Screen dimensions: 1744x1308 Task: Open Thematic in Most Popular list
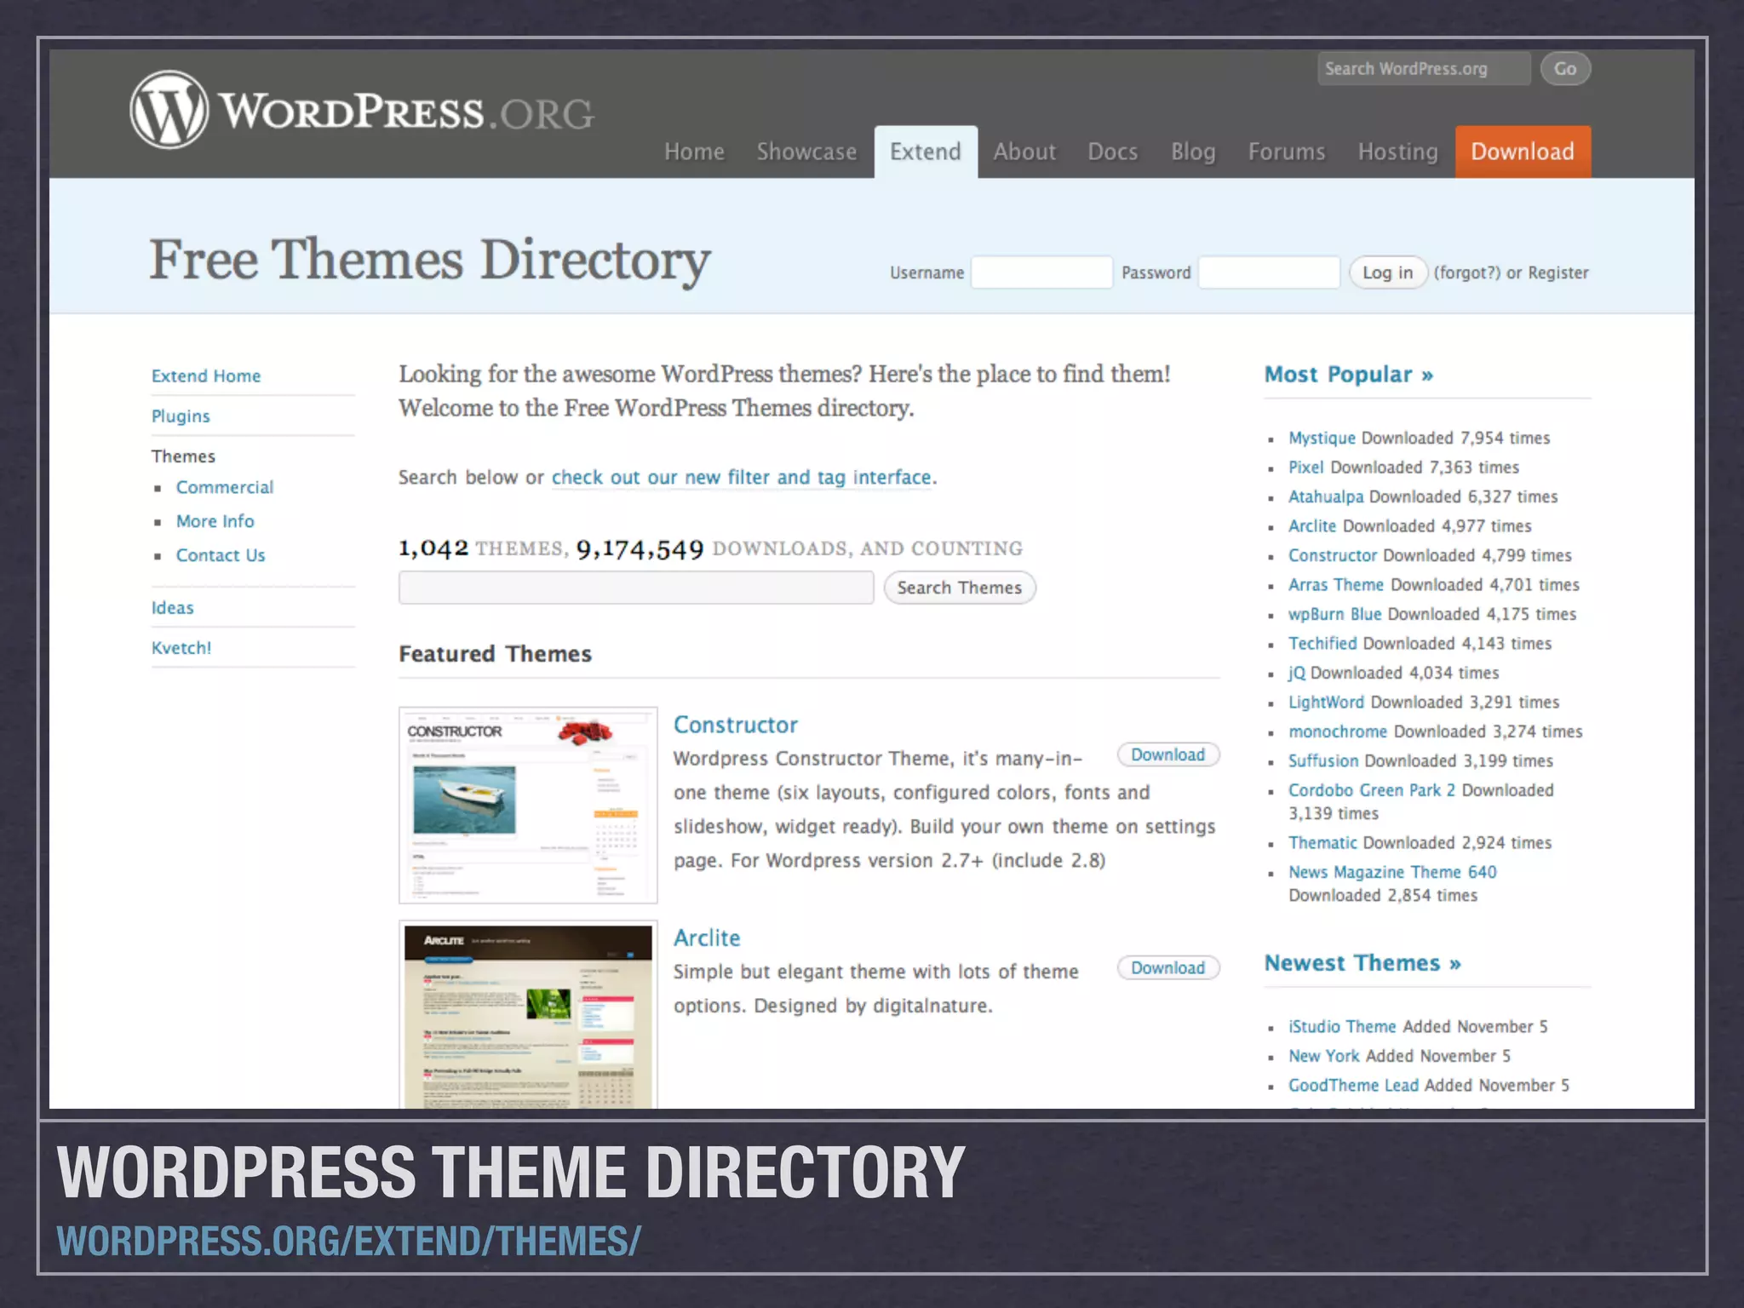pos(1322,842)
